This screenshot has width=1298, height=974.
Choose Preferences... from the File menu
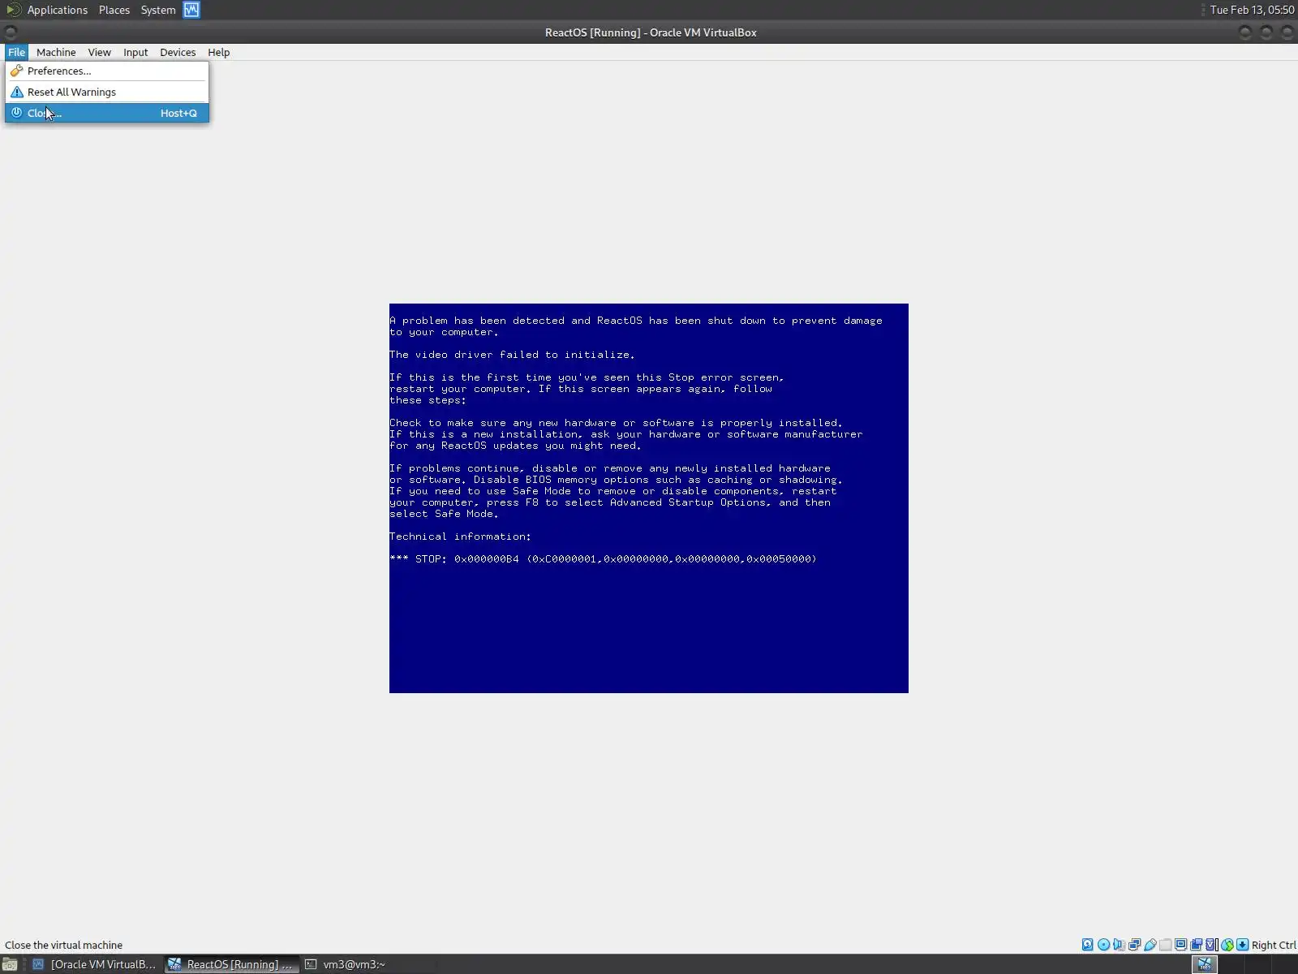point(107,71)
